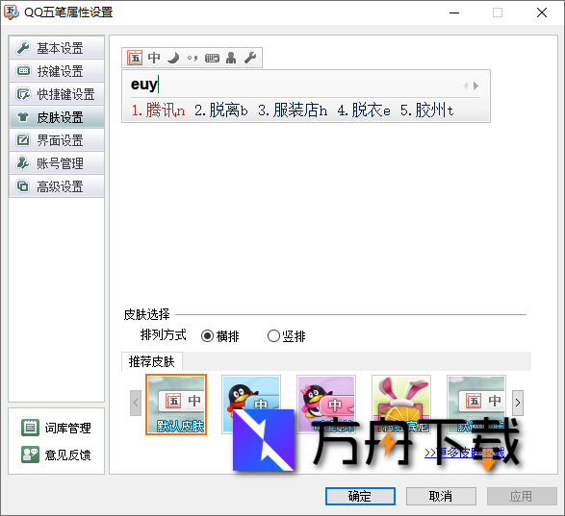Select candidate 1. 腾讯
This screenshot has height=516, width=565.
158,110
